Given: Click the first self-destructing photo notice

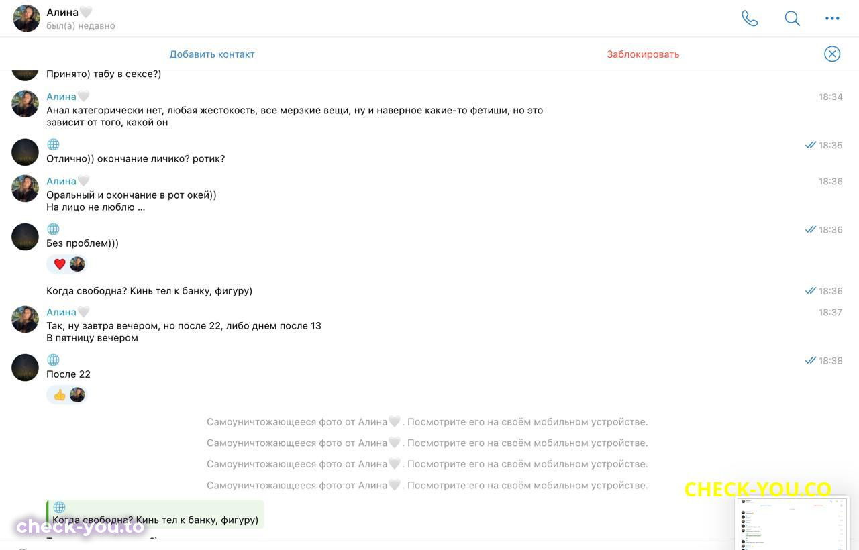Looking at the screenshot, I should [x=427, y=422].
